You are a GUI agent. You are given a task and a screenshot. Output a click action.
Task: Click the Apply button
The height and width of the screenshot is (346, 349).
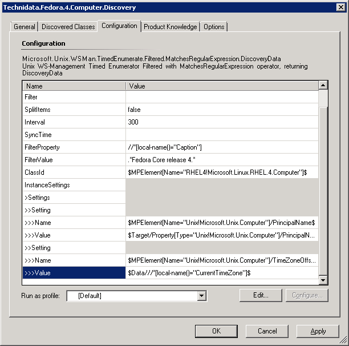pyautogui.click(x=318, y=331)
